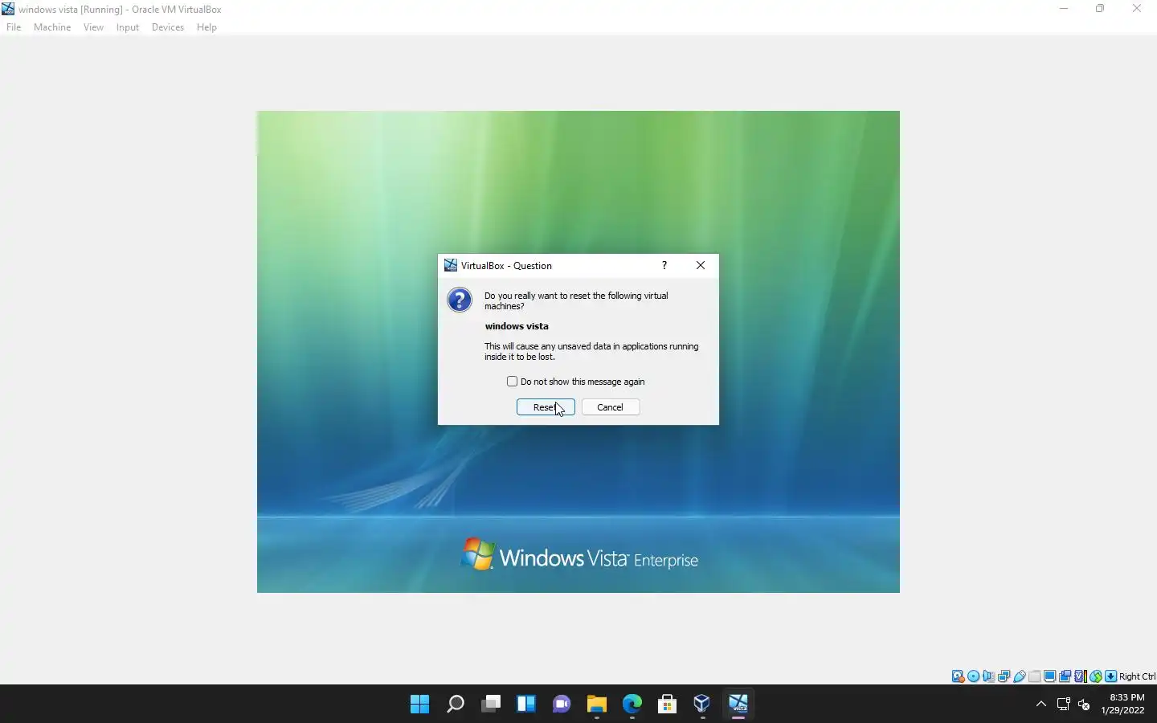Open the View menu
The height and width of the screenshot is (723, 1157).
click(93, 27)
